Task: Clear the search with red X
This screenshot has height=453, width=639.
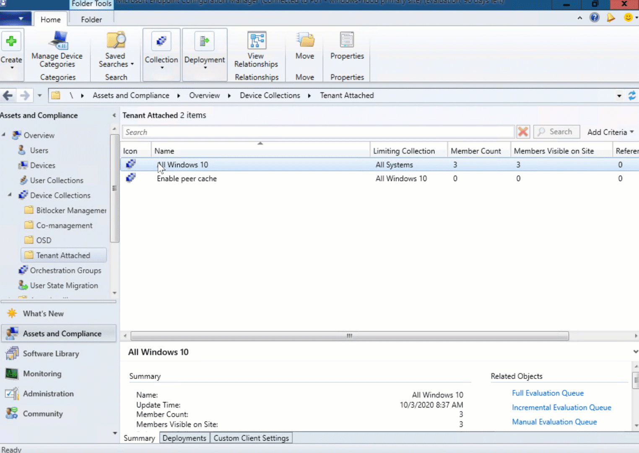Action: pos(523,132)
